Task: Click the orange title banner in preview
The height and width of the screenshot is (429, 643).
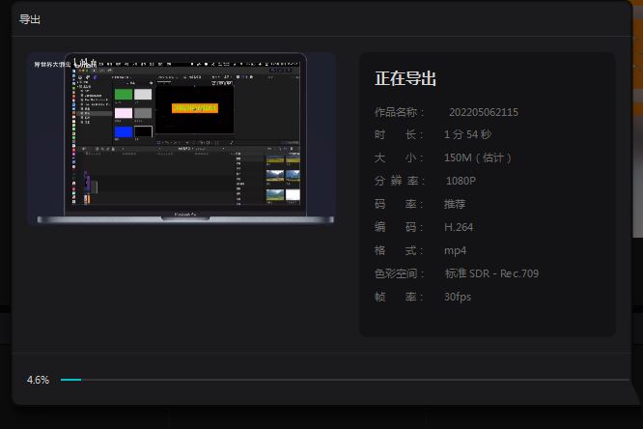Action: [x=194, y=107]
